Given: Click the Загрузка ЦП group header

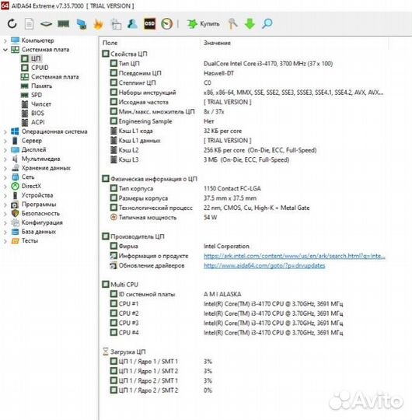Looking at the screenshot, I should 124,352.
